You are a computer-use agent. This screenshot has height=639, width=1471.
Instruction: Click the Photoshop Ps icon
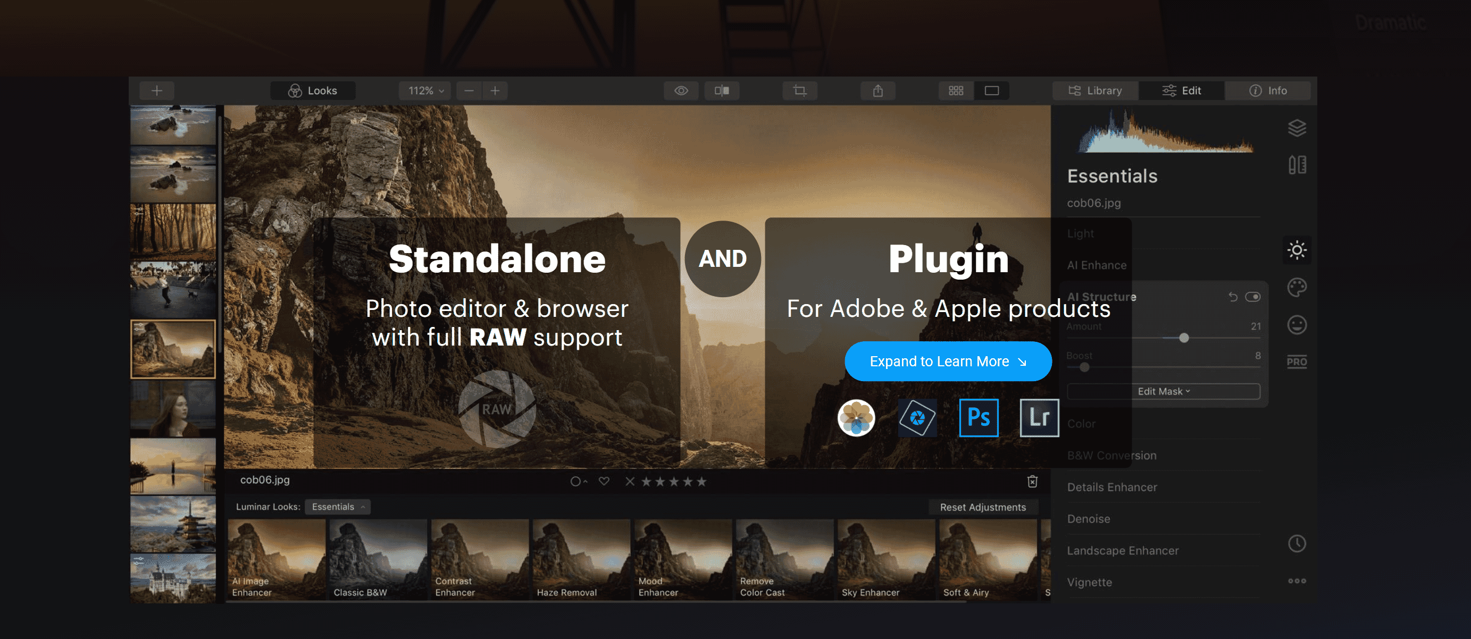click(979, 418)
